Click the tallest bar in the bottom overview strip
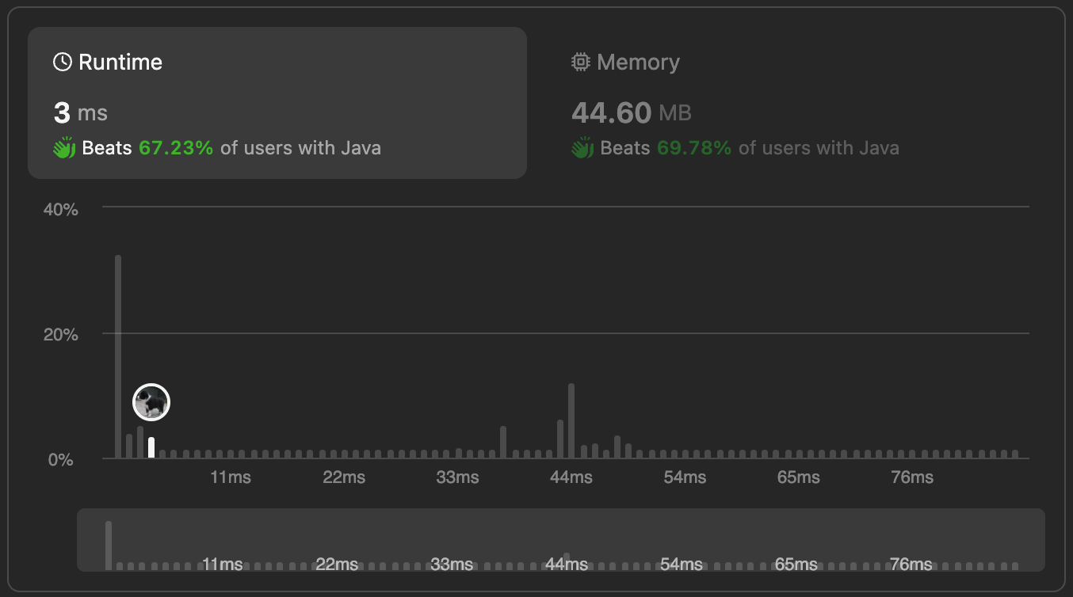This screenshot has width=1073, height=597. pyautogui.click(x=109, y=545)
